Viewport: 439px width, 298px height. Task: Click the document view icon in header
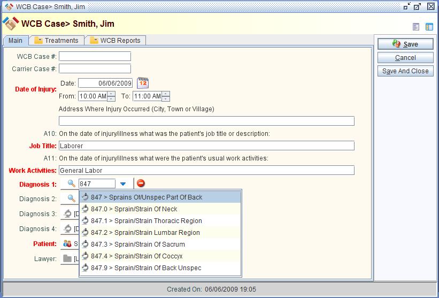click(416, 27)
